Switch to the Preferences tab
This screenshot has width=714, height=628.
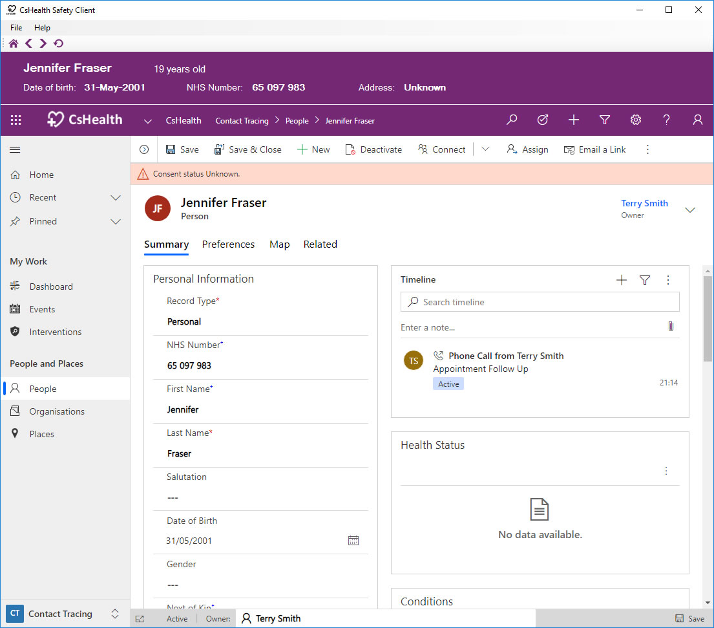click(x=228, y=244)
